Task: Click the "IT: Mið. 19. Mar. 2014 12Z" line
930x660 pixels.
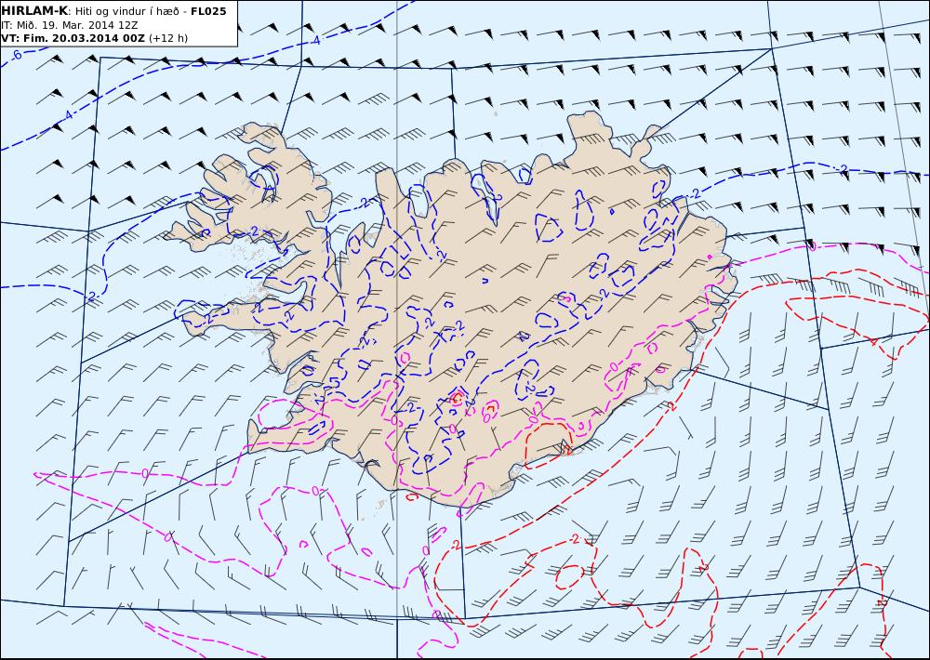Action: pos(70,25)
